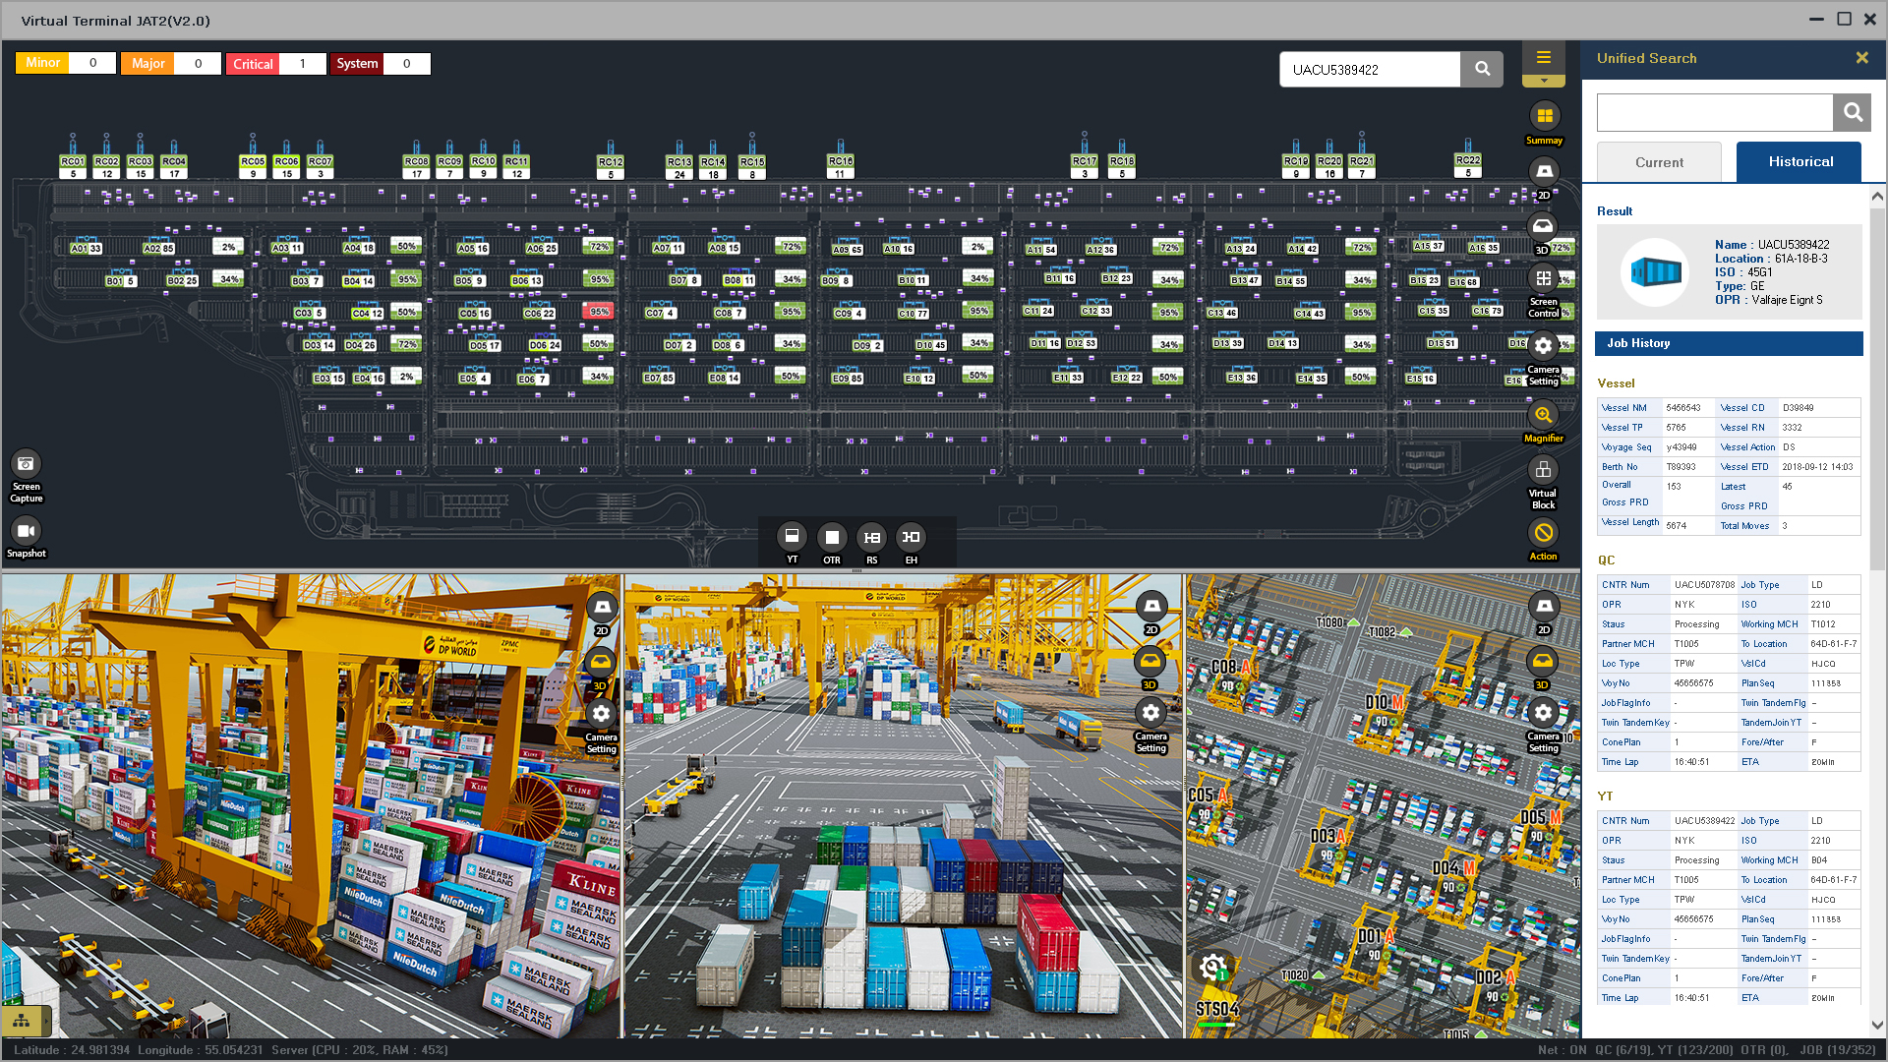Click the Action icon in the sidebar
Image resolution: width=1888 pixels, height=1062 pixels.
[x=1543, y=533]
